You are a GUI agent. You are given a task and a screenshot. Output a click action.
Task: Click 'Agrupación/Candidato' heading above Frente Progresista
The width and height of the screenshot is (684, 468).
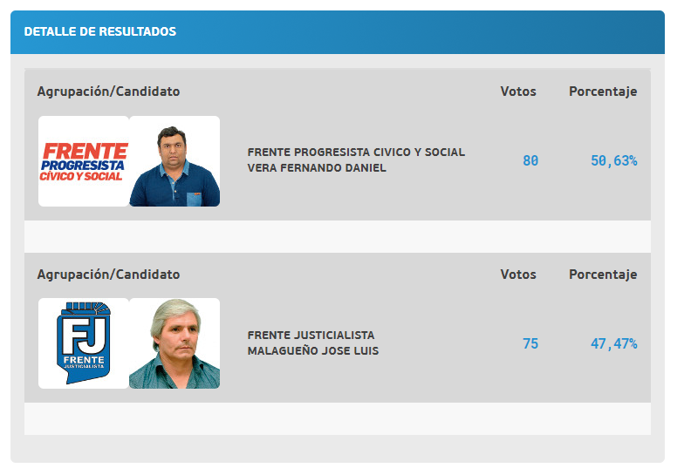pyautogui.click(x=108, y=92)
